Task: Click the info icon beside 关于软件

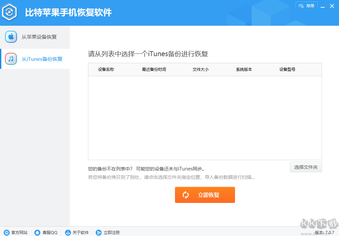Action: [x=68, y=232]
